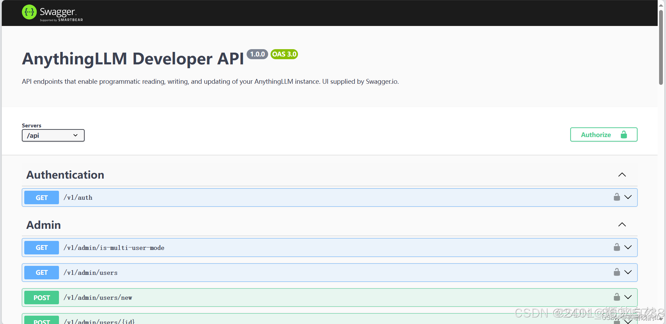Screen dimensions: 666x324
Task: Click the GET badge for /v1/auth
Action: click(x=42, y=198)
